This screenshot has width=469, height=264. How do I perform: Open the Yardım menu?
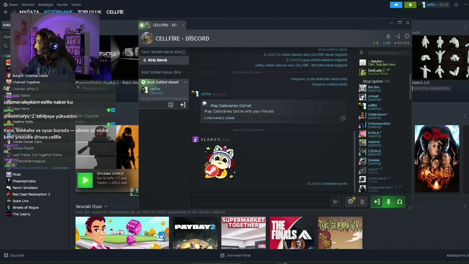[x=76, y=5]
